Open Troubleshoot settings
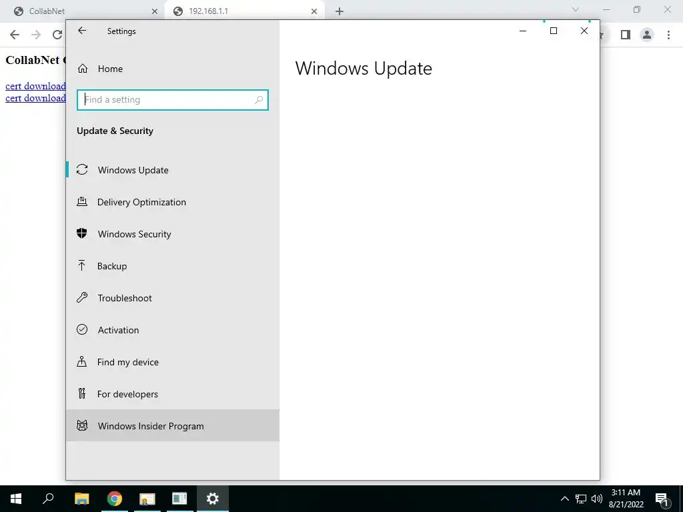This screenshot has width=683, height=512. (173, 298)
